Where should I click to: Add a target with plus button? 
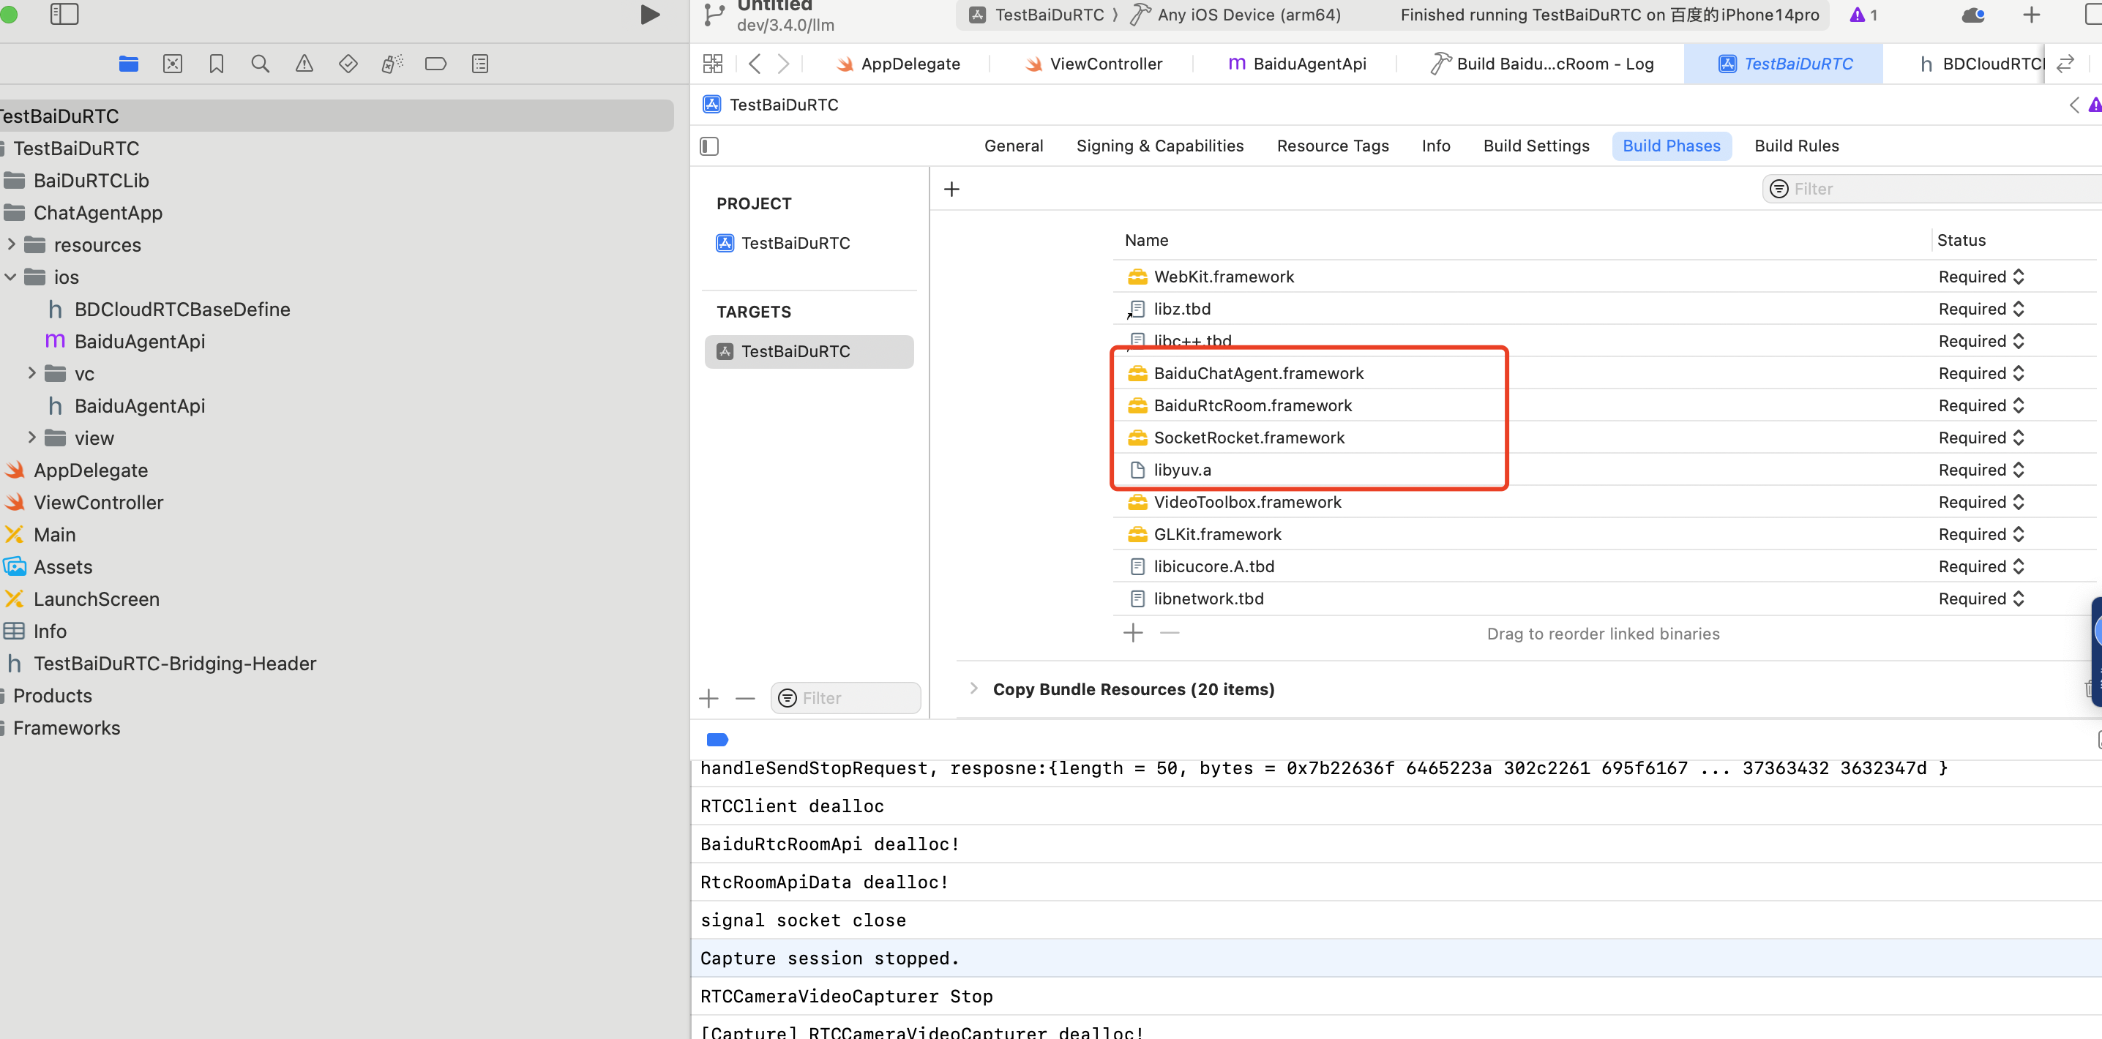click(708, 698)
